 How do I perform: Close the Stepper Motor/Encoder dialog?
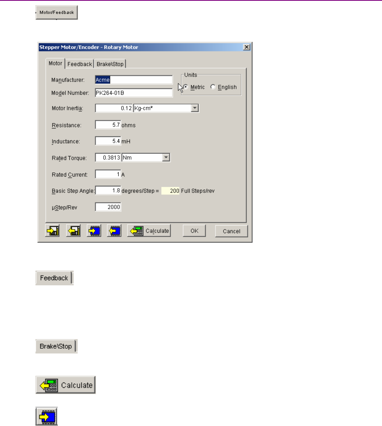[247, 47]
